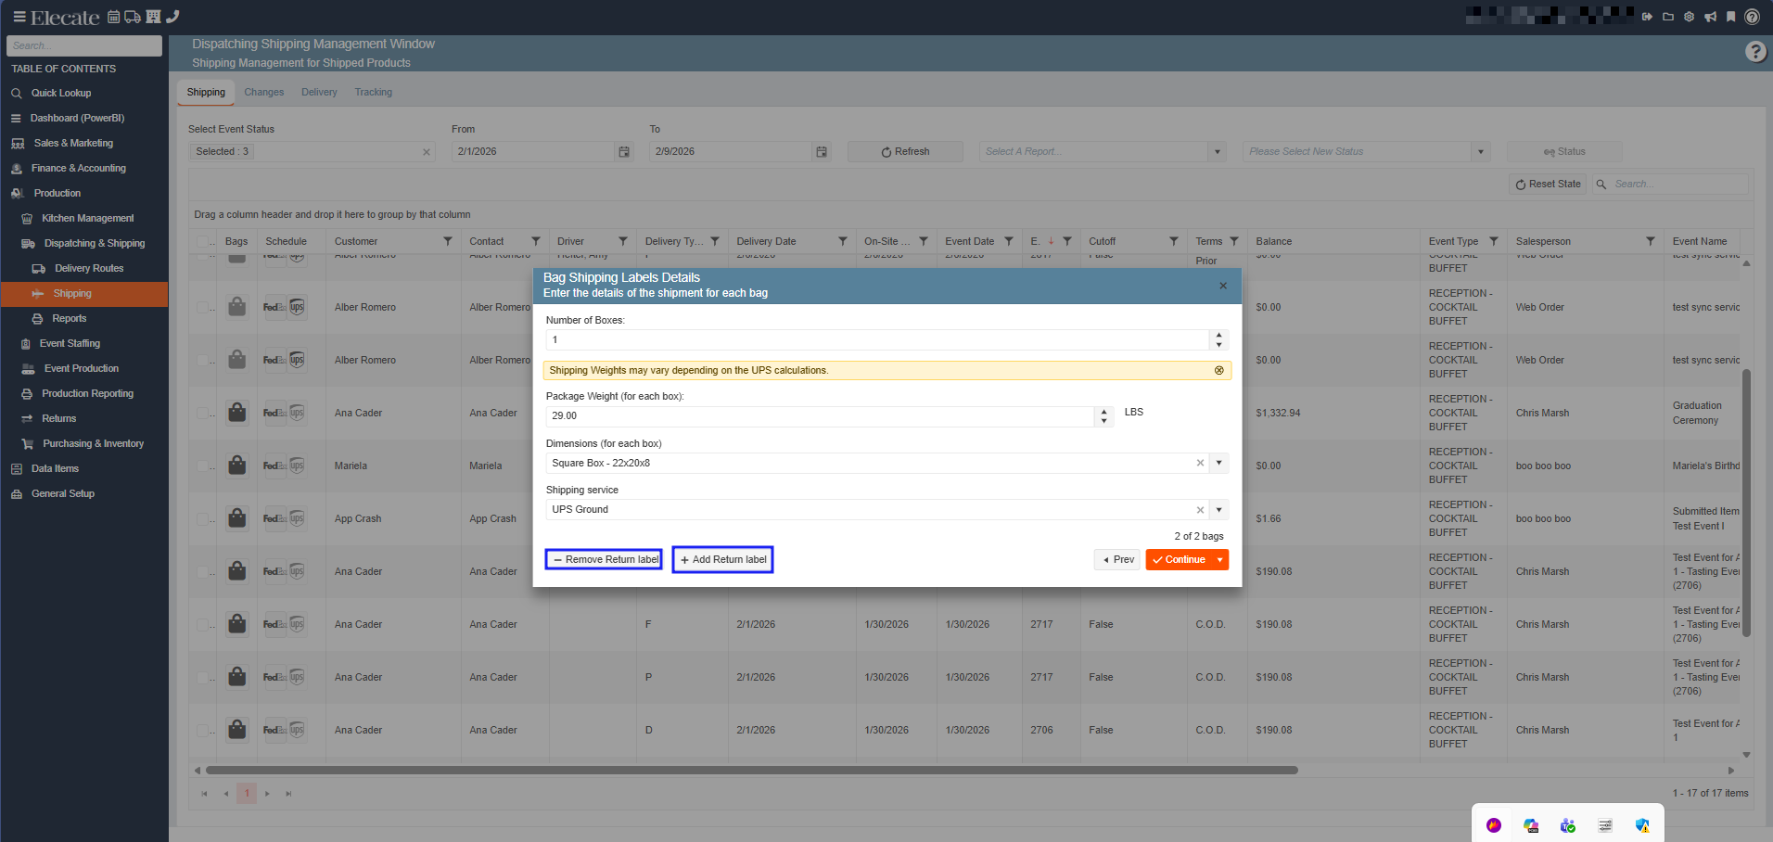Click the truck icon in top header
Viewport: 1773px width, 842px height.
(x=133, y=17)
